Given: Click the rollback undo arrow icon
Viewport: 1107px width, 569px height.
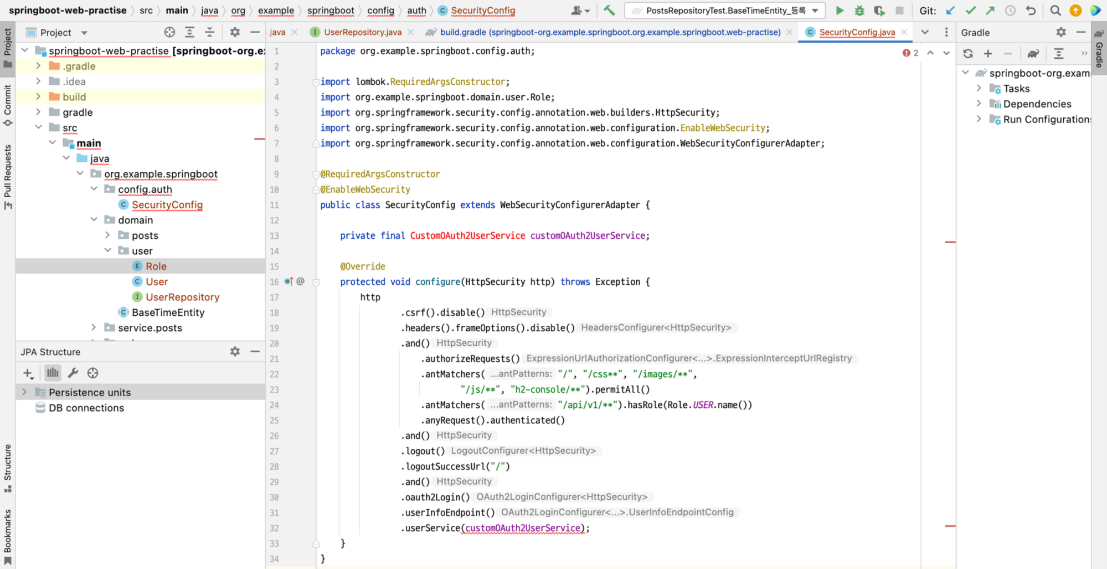Looking at the screenshot, I should pos(1031,11).
